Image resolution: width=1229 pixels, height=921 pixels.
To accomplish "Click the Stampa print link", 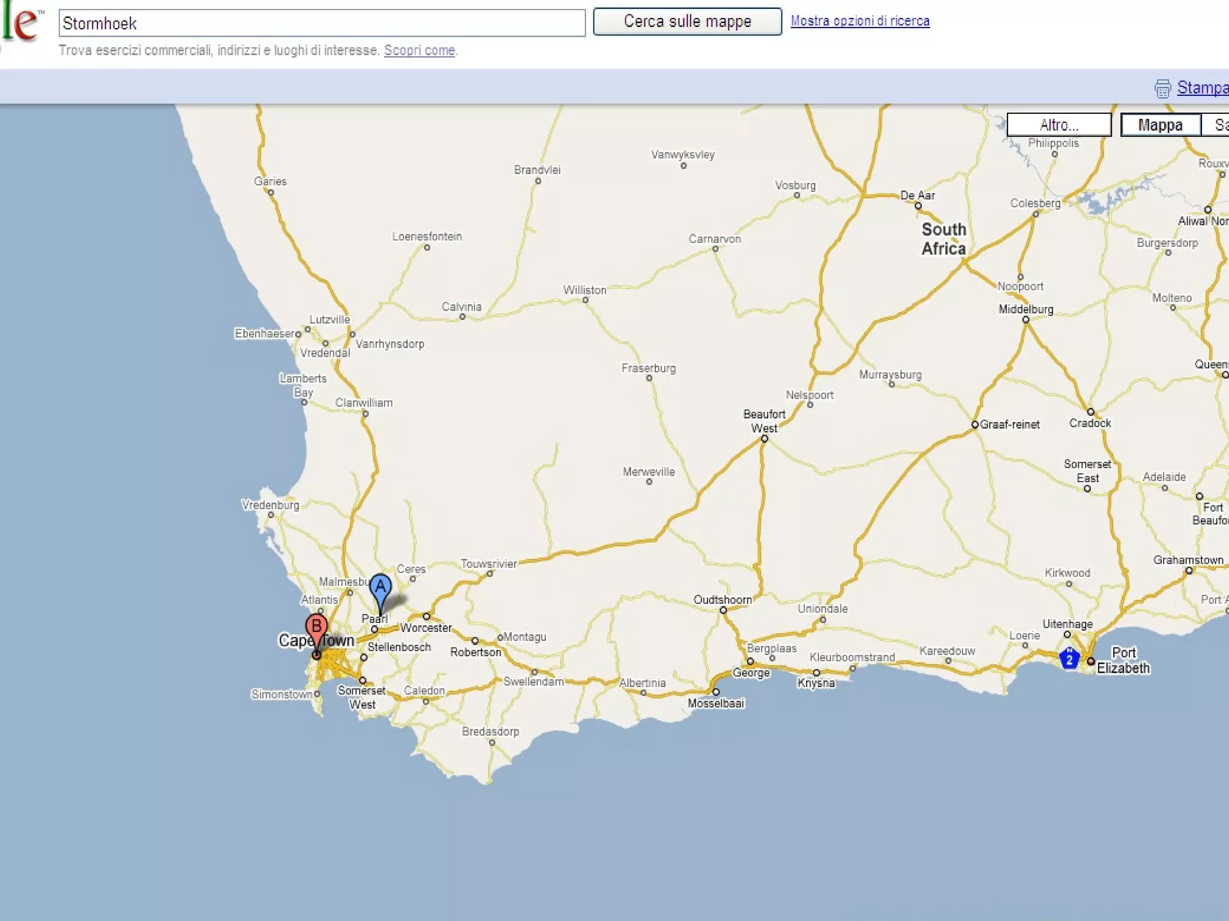I will click(1202, 88).
